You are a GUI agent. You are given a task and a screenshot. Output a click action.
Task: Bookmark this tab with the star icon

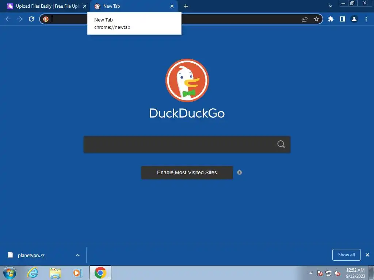(316, 19)
